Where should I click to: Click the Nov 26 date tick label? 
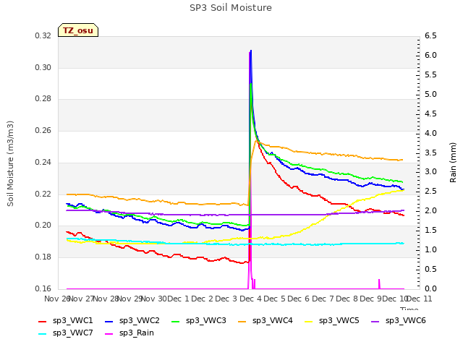[x=57, y=299]
